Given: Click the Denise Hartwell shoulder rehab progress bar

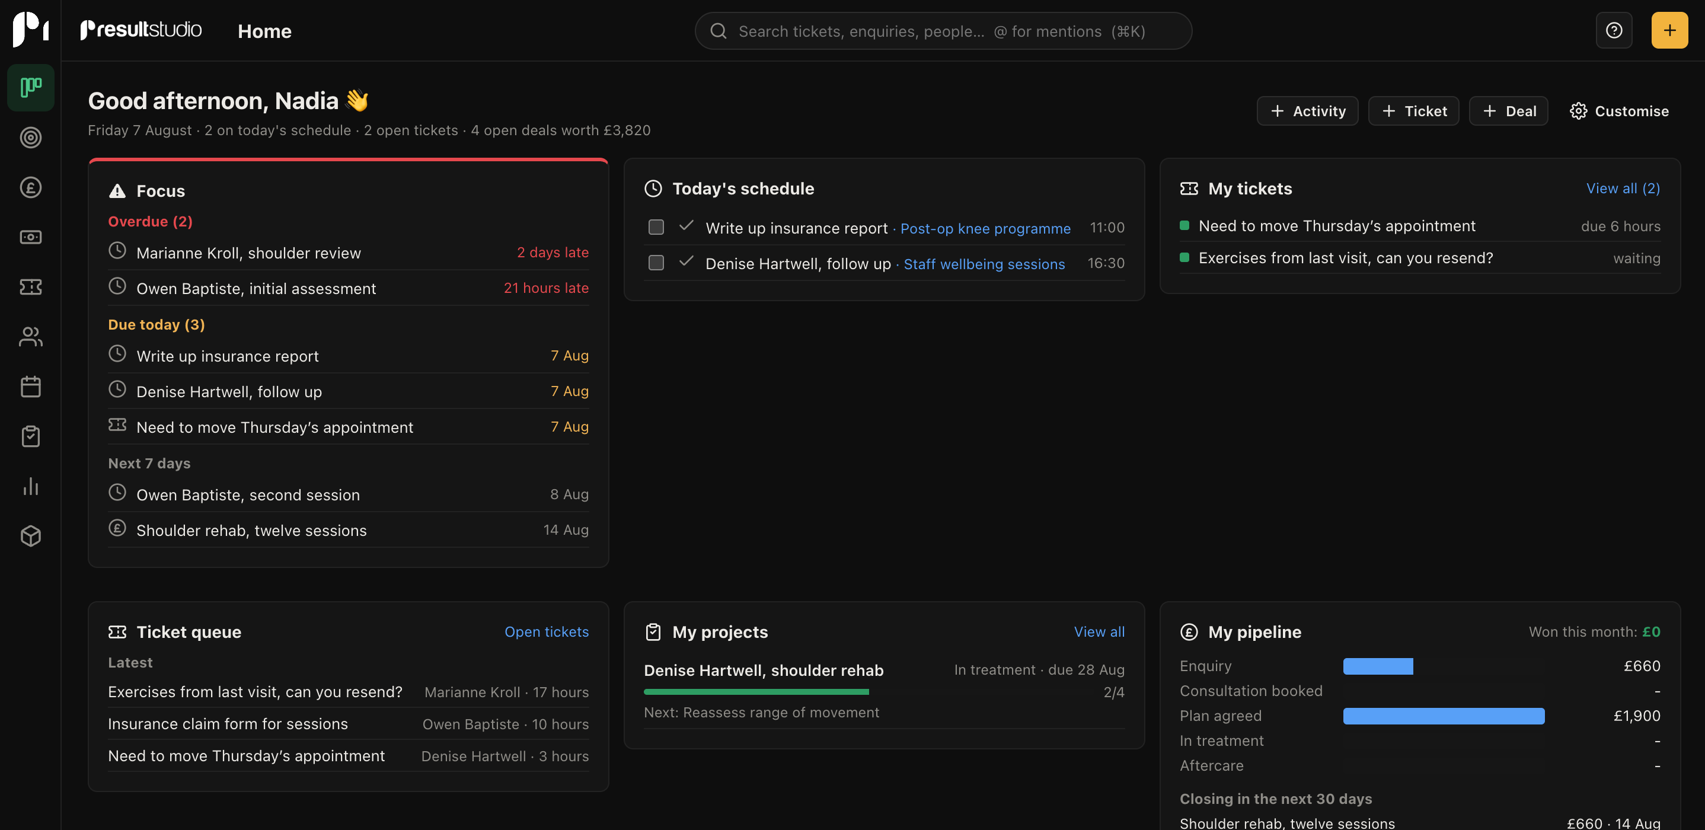Looking at the screenshot, I should [756, 692].
